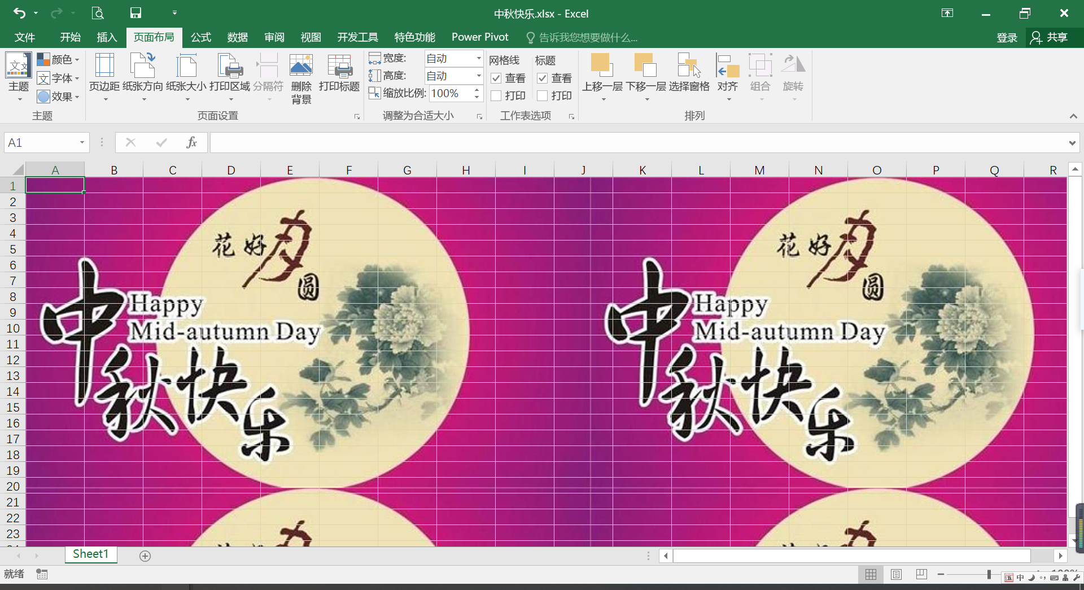Open the theme Effects (效果) menu
The height and width of the screenshot is (590, 1084).
(x=58, y=97)
